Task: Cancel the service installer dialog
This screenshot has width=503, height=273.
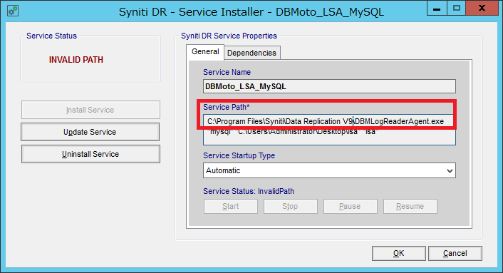Action: [455, 253]
